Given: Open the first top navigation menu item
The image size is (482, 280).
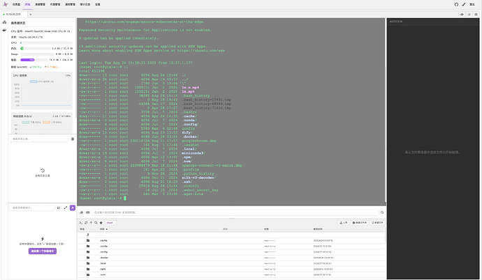Looking at the screenshot, I should [x=16, y=4].
